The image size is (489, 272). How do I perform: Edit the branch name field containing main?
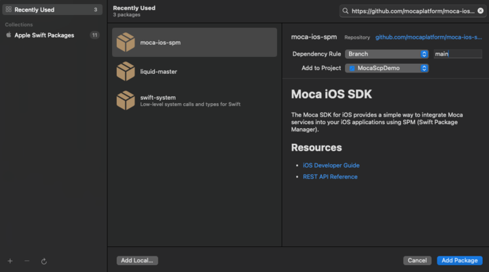click(458, 54)
